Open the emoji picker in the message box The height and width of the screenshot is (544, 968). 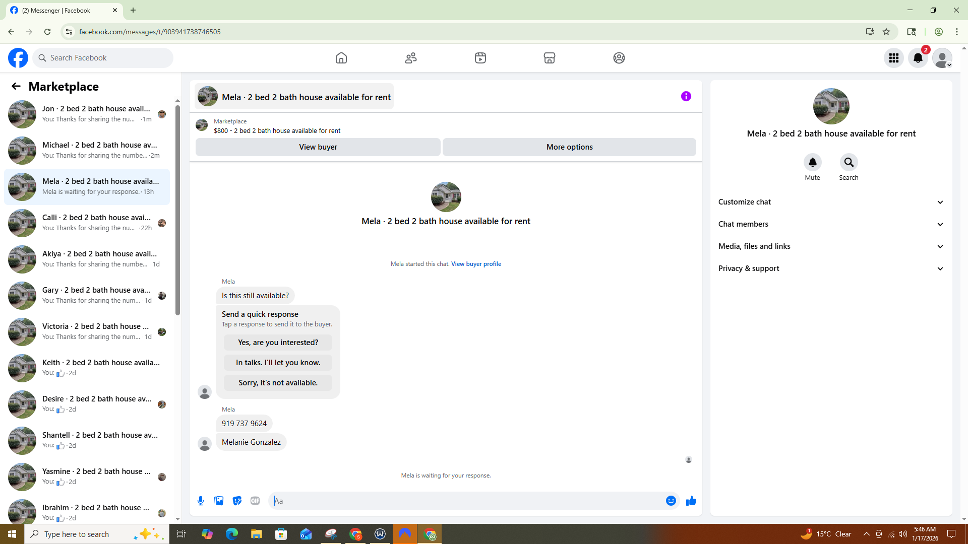coord(671,501)
